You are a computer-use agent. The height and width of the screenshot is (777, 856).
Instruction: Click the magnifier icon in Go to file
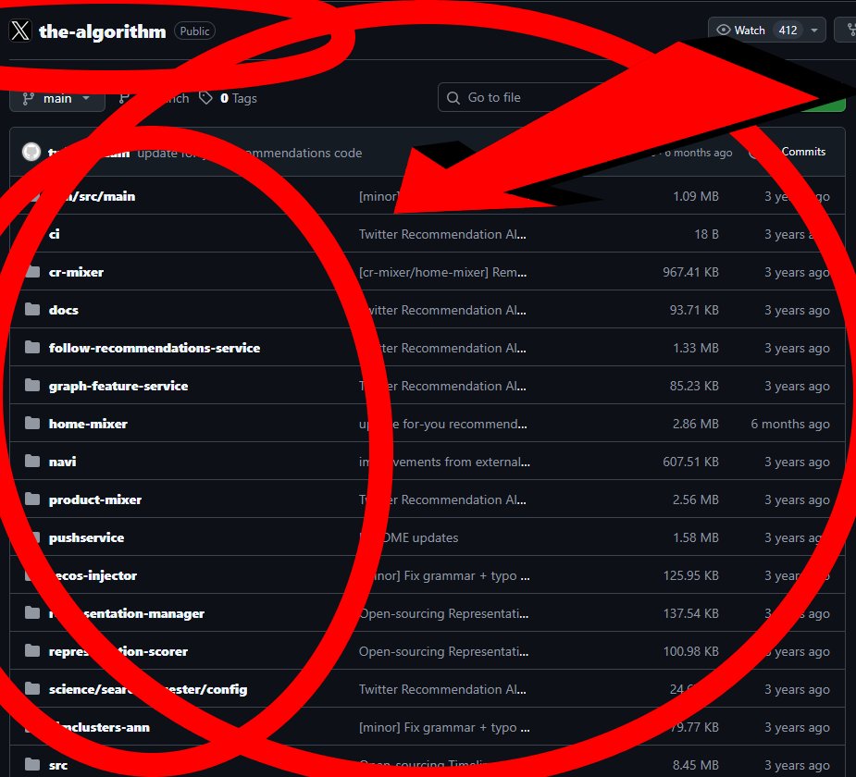453,98
